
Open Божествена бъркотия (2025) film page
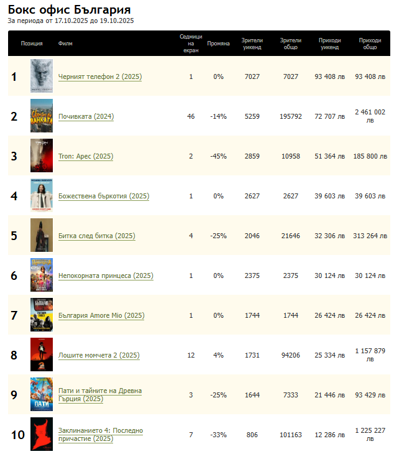point(104,197)
